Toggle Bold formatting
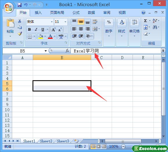 30,30
